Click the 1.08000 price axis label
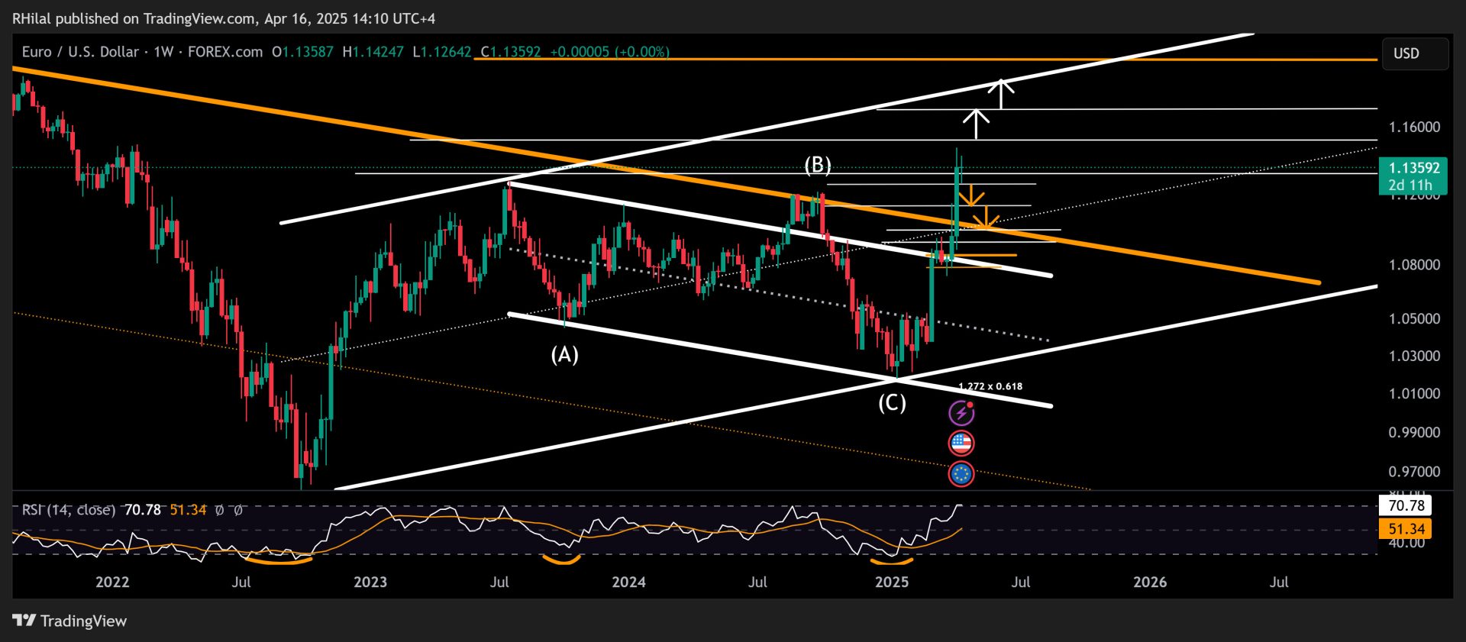Viewport: 1466px width, 642px height. (1414, 265)
